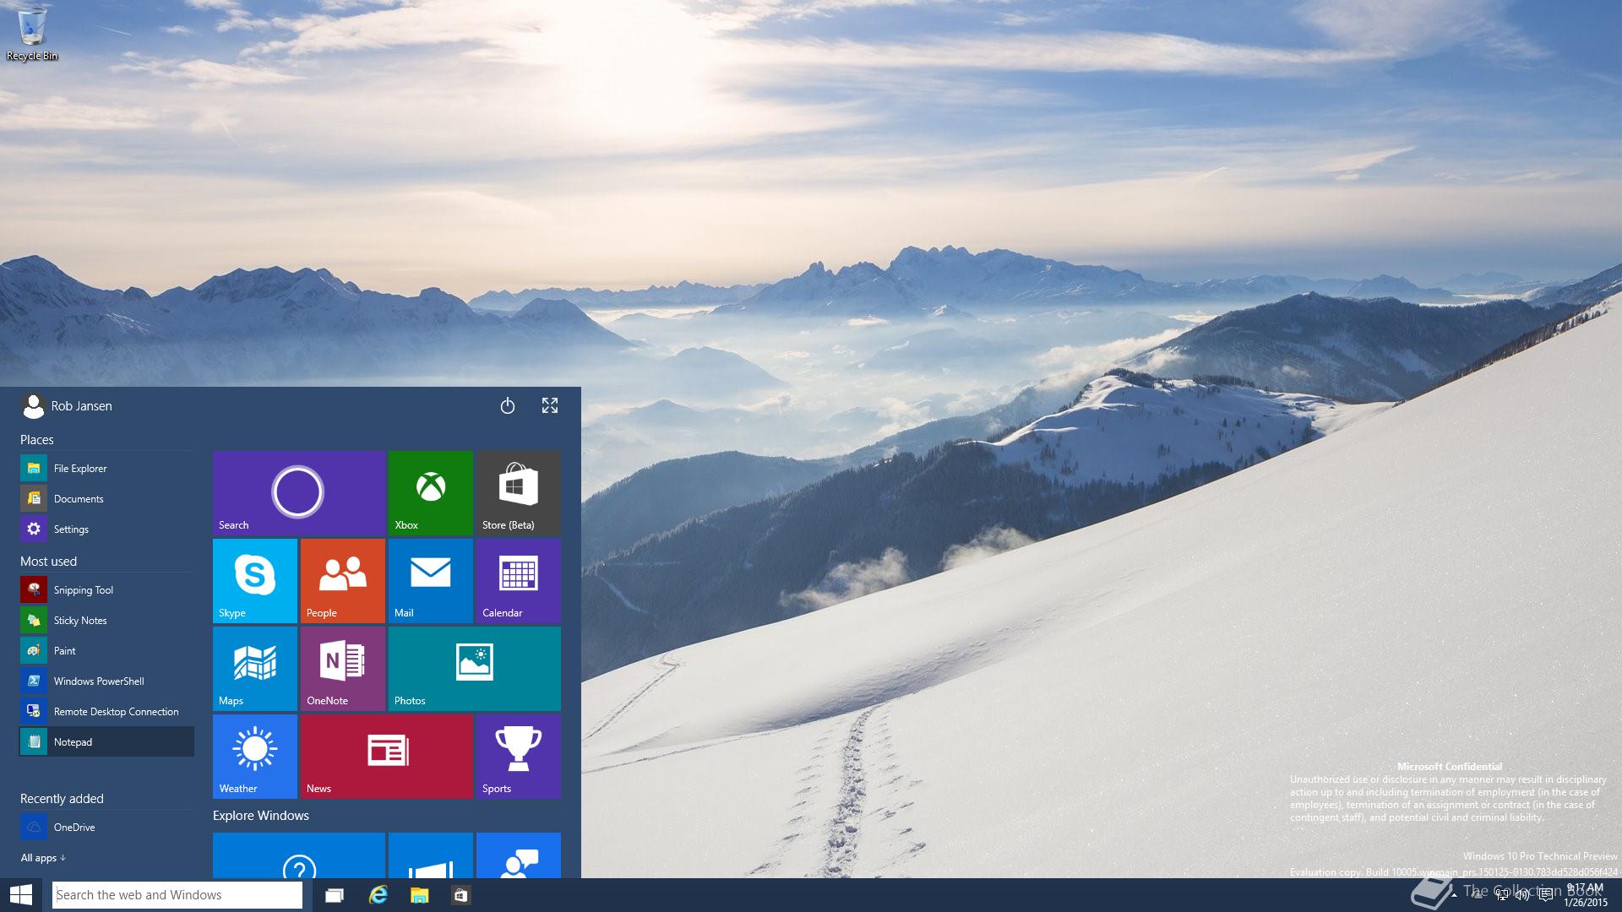The image size is (1622, 912).
Task: Open the Skype tile
Action: tap(254, 580)
